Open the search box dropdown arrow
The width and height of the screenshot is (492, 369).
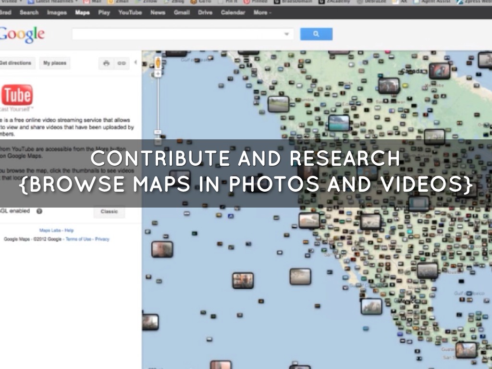(x=287, y=34)
